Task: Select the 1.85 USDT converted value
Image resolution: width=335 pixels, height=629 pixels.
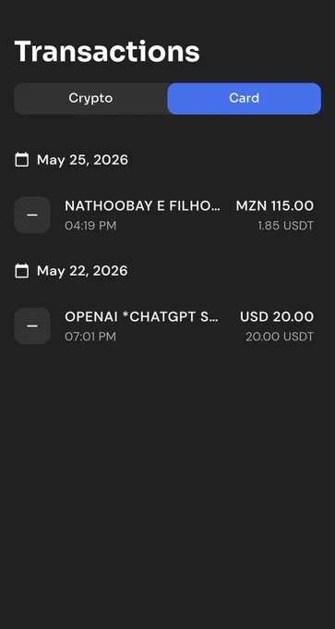Action: (x=285, y=226)
